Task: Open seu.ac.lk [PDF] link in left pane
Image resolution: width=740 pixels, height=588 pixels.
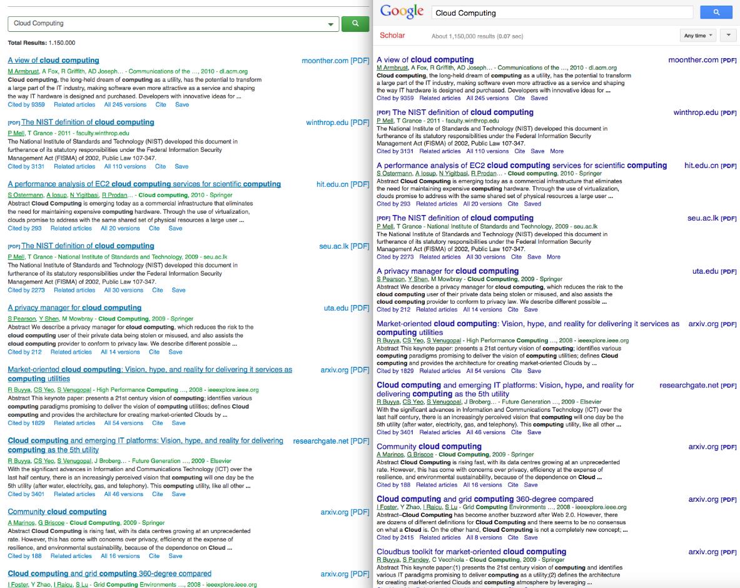Action: tap(344, 246)
